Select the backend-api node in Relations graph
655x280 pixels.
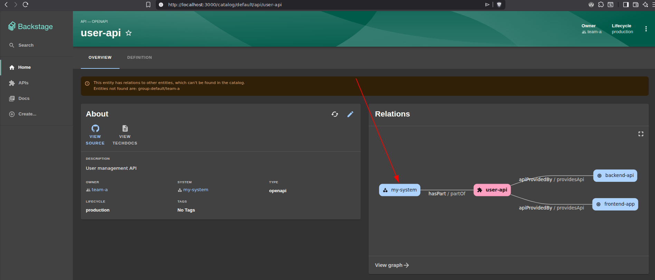click(615, 176)
